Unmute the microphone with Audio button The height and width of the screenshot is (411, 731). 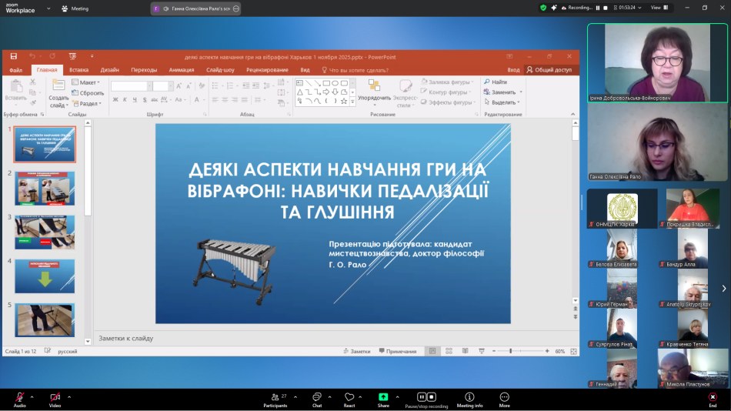tap(19, 398)
